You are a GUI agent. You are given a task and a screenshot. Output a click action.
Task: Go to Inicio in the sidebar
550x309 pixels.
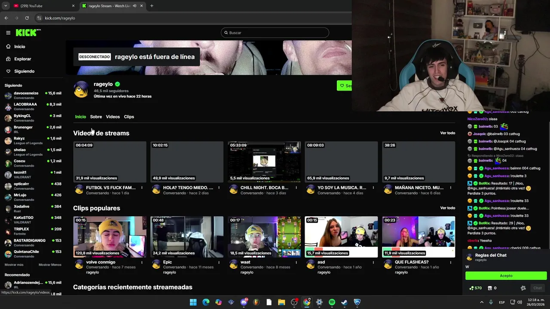point(19,46)
